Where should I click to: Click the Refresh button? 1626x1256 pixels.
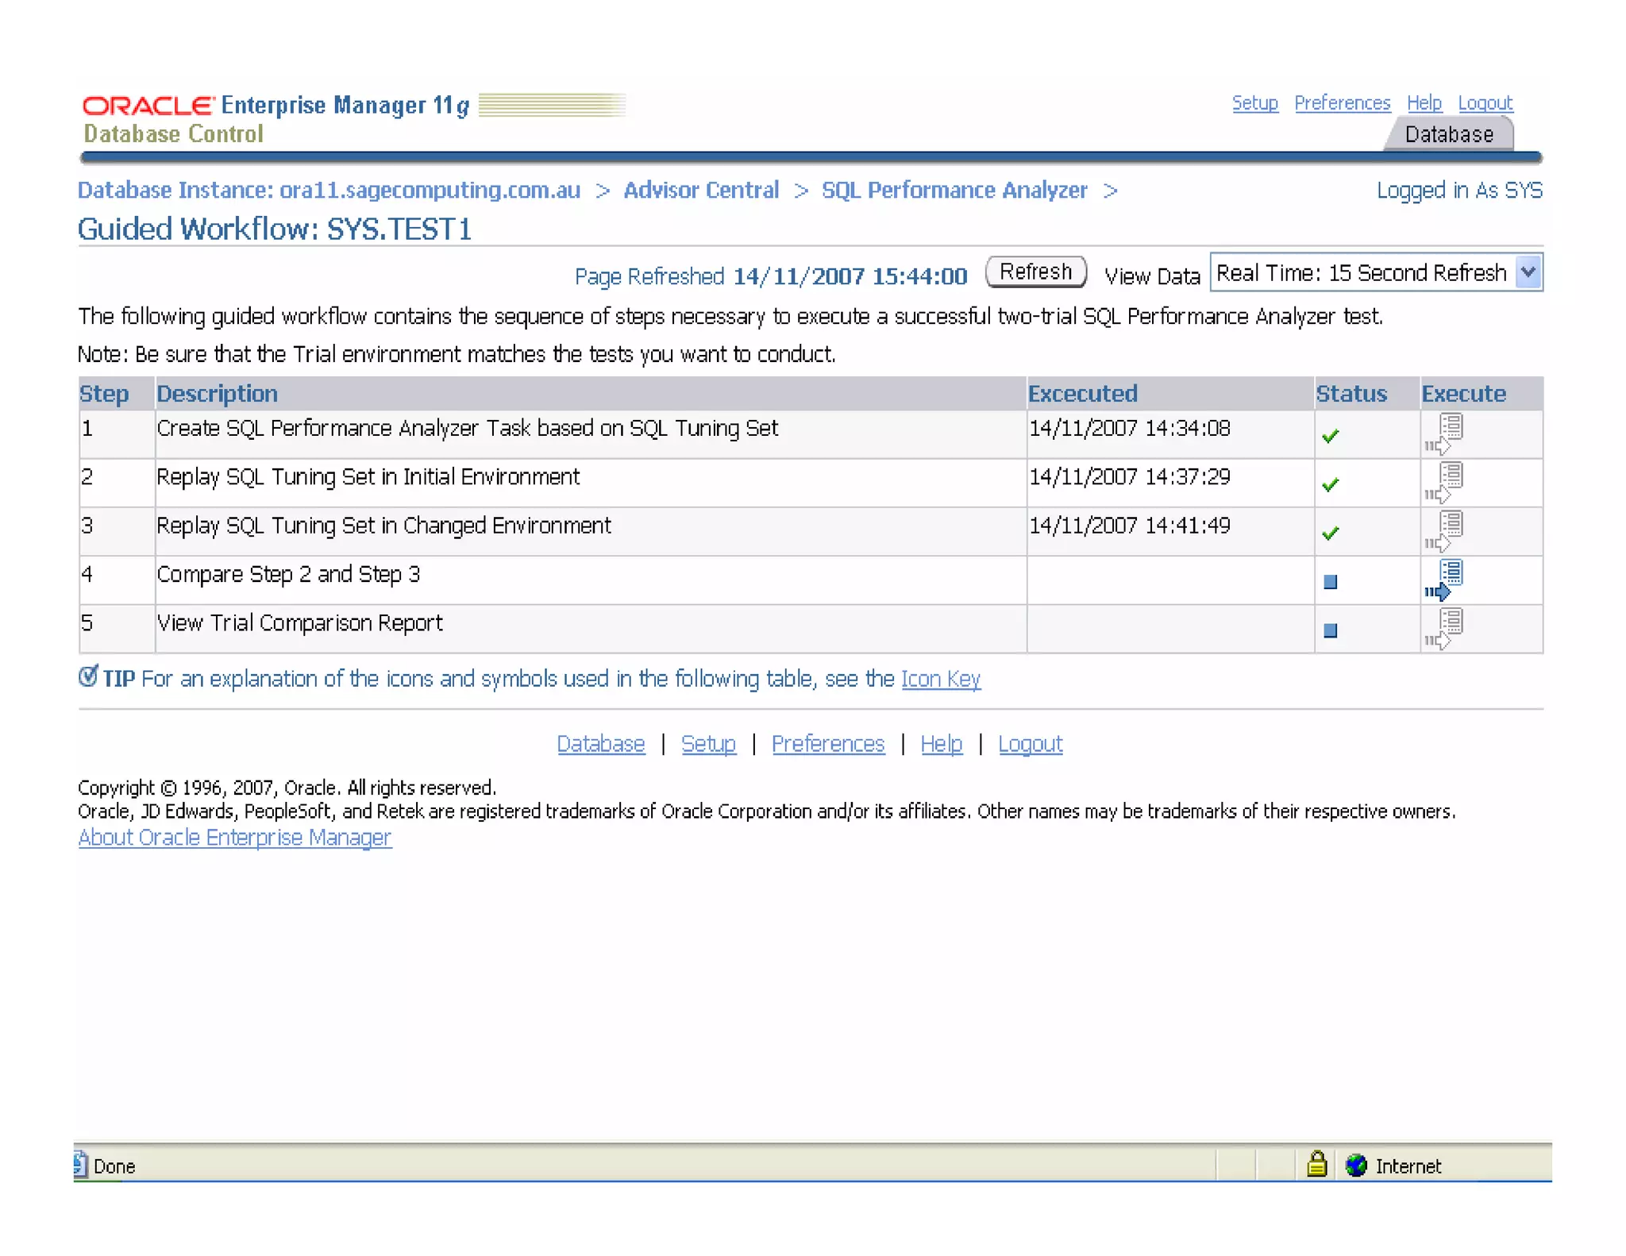(x=1035, y=272)
